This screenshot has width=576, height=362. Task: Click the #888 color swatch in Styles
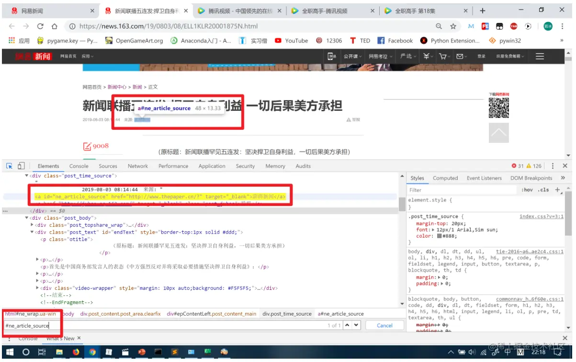click(x=439, y=236)
